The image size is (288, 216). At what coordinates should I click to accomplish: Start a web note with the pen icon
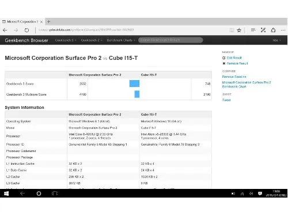click(x=263, y=30)
